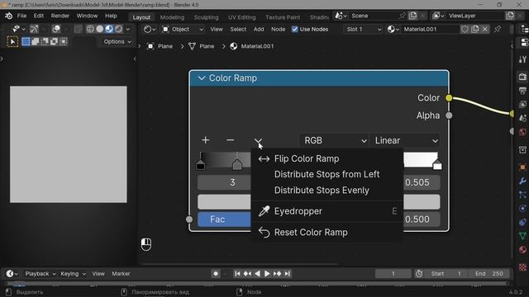
Task: Open the Object shader type dropdown
Action: tap(183, 30)
